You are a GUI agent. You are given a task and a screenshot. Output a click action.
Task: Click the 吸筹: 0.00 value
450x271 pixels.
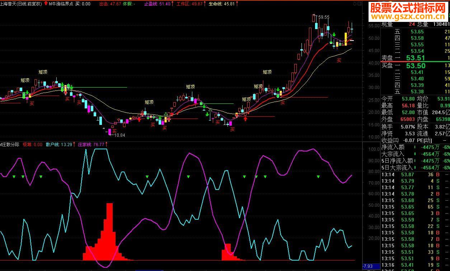(x=32, y=144)
